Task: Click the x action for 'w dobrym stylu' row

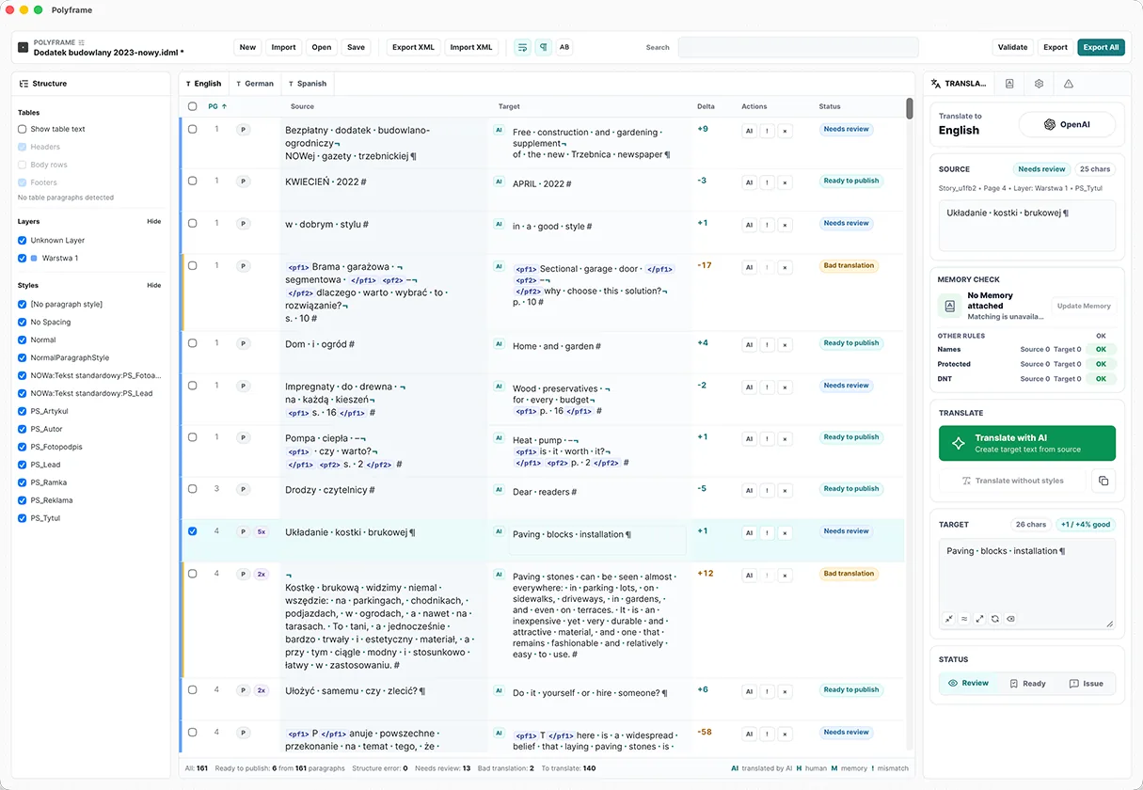Action: coord(785,225)
